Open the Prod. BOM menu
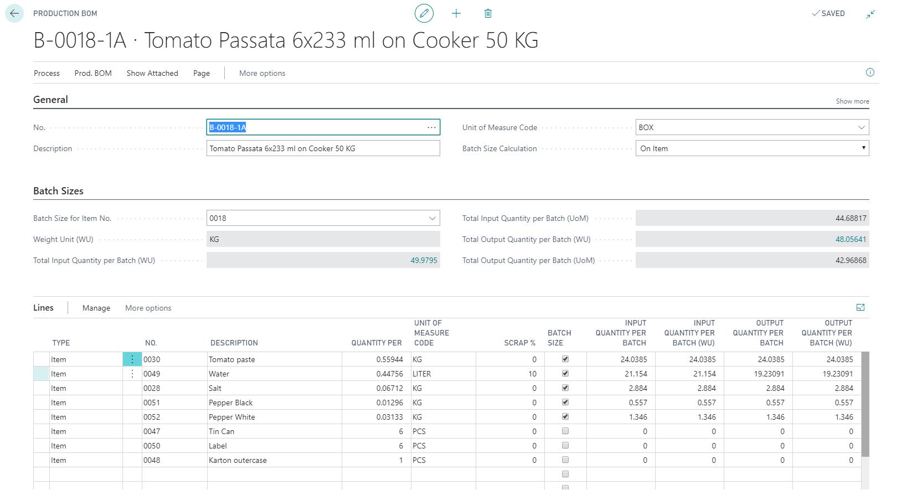This screenshot has height=490, width=912. 93,73
